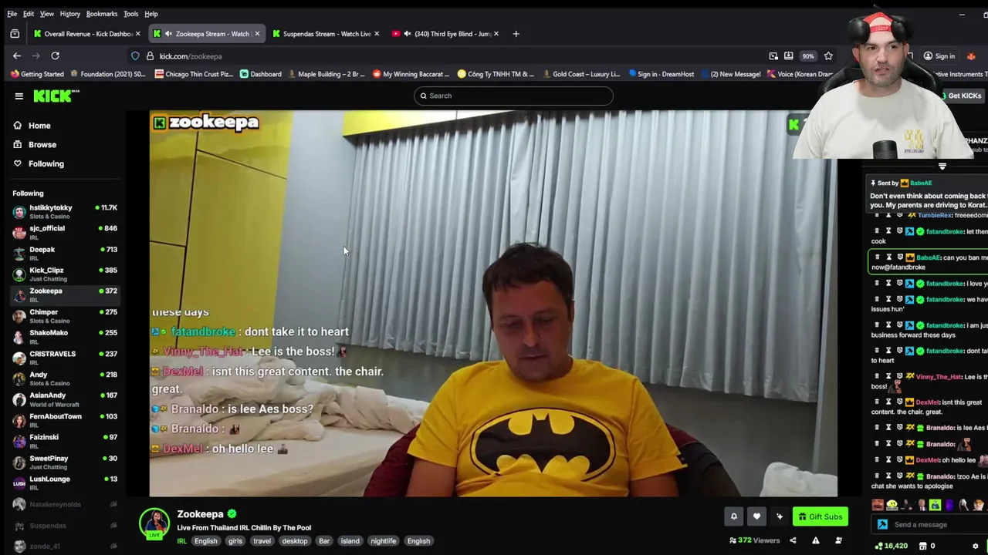Open the My Winning Baccarat bookmark
Screen dimensions: 988x555
[x=411, y=74]
